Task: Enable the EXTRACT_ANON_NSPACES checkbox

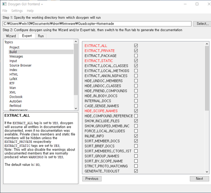Action: [136, 76]
